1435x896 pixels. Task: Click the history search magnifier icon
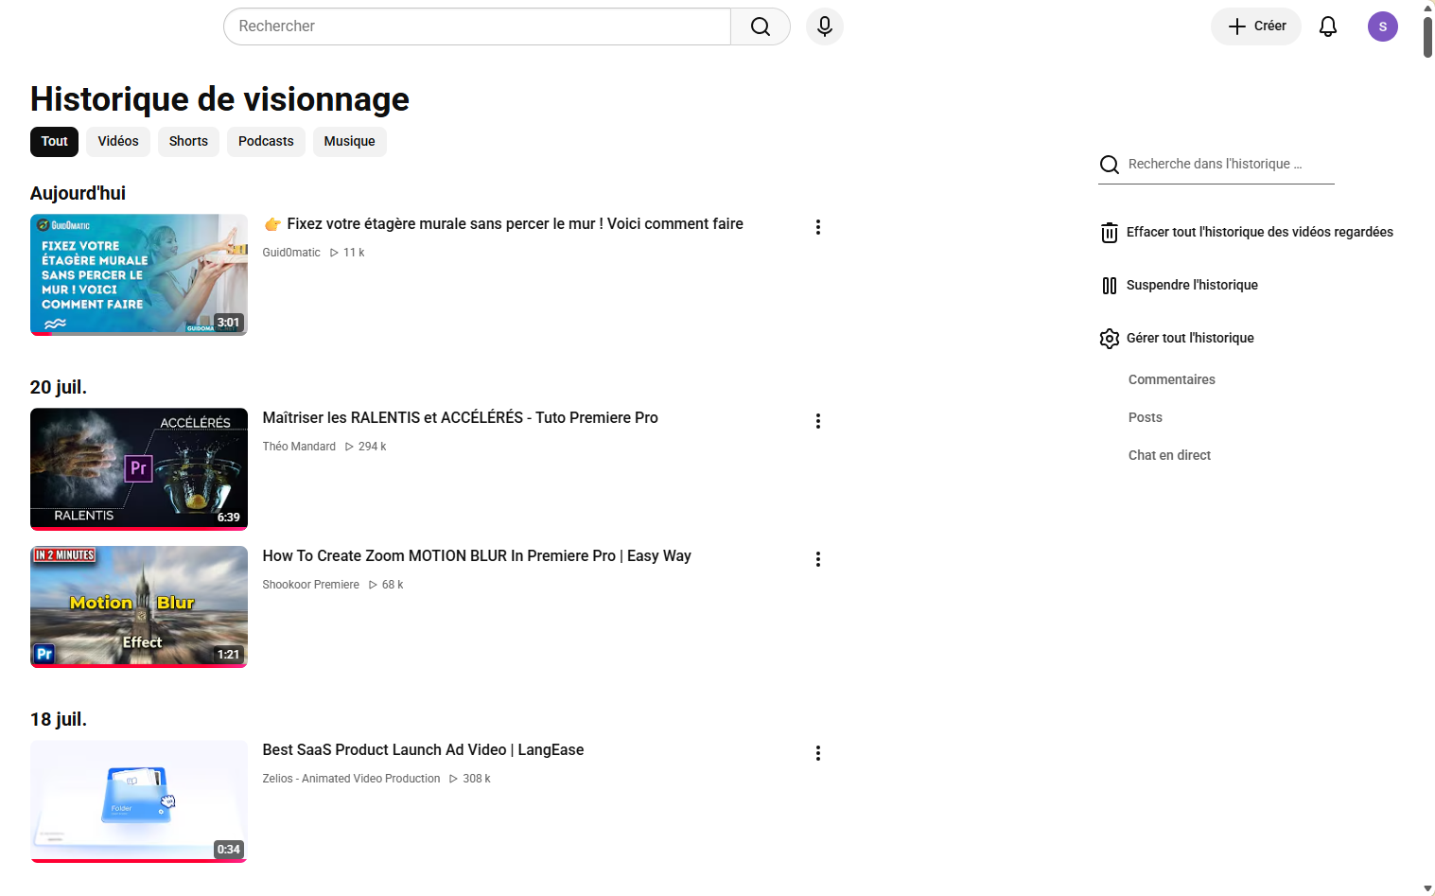[1110, 165]
